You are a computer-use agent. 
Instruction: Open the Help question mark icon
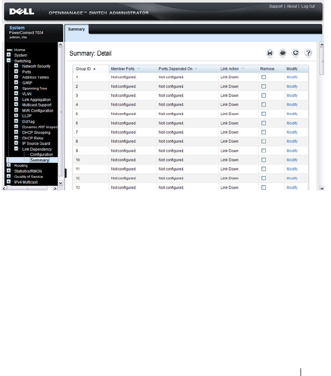(308, 53)
